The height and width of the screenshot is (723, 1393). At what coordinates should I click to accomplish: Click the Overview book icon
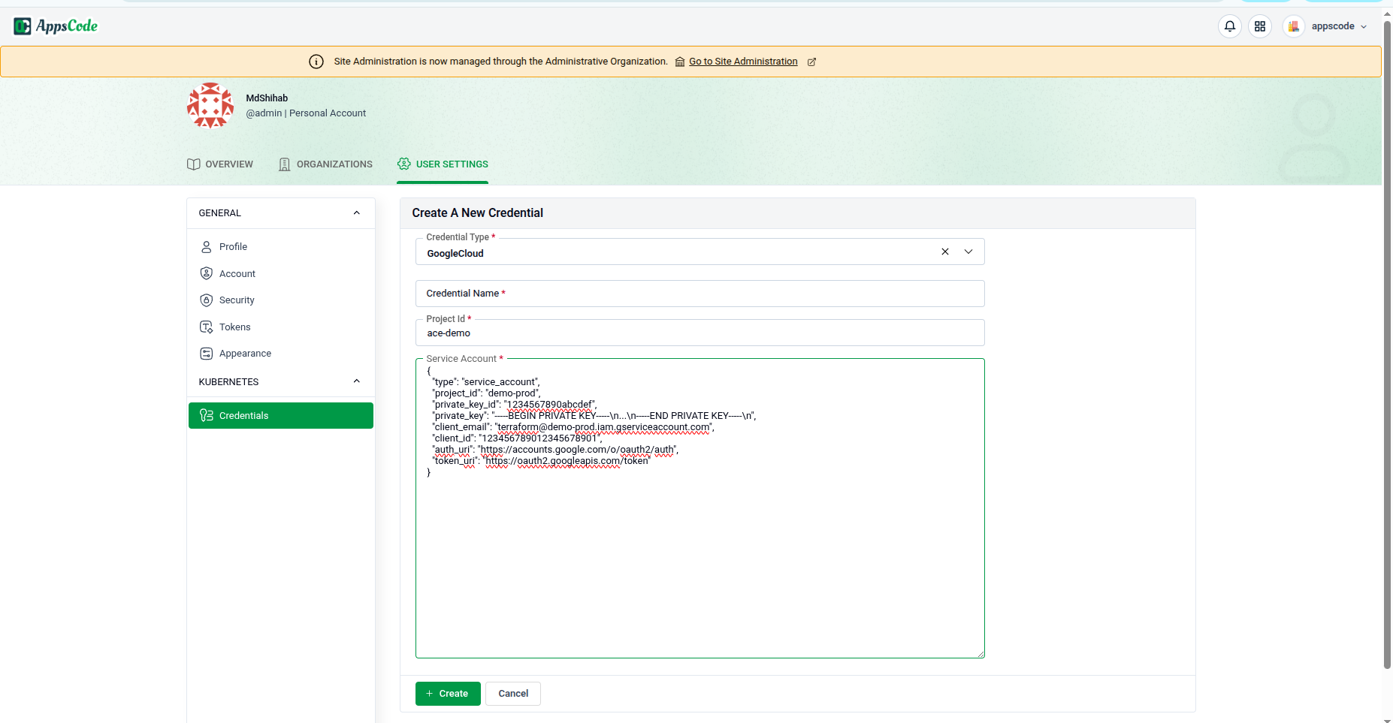coord(193,164)
